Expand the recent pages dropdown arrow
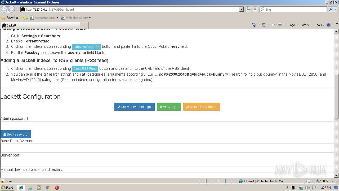Viewport: 339px width, 191px height. tap(17, 9)
